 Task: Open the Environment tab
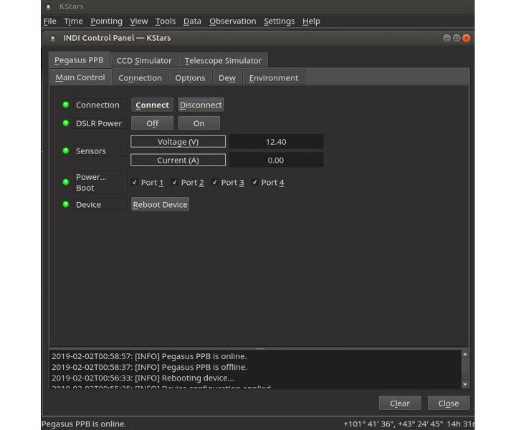[x=273, y=78]
